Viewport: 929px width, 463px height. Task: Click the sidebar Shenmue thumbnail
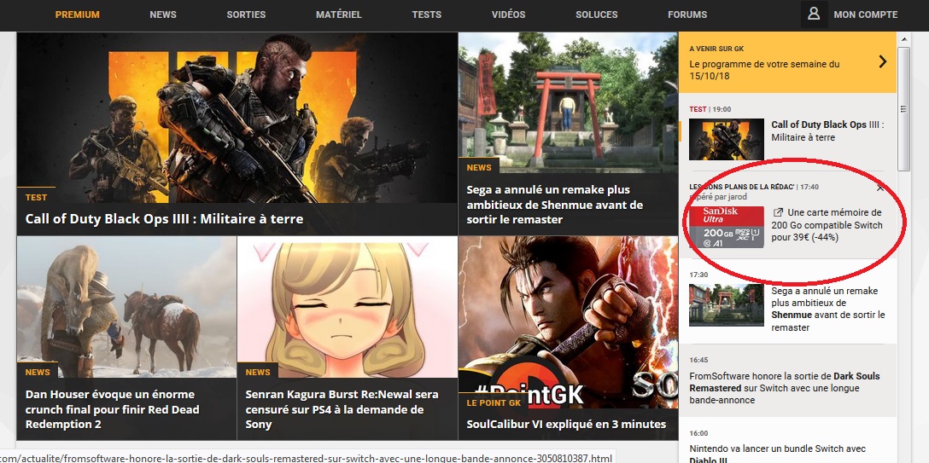(727, 305)
